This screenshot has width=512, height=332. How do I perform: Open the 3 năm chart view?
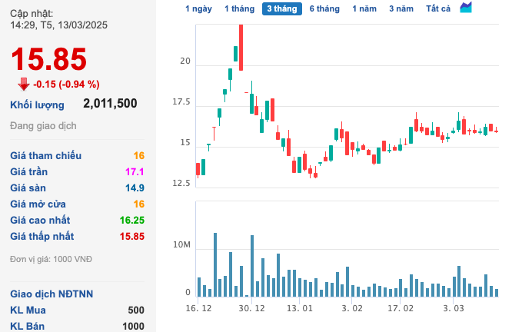pos(401,8)
